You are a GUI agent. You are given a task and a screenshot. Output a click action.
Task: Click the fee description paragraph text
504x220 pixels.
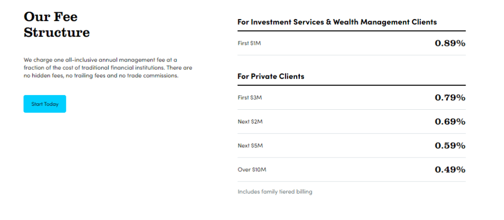pos(108,68)
